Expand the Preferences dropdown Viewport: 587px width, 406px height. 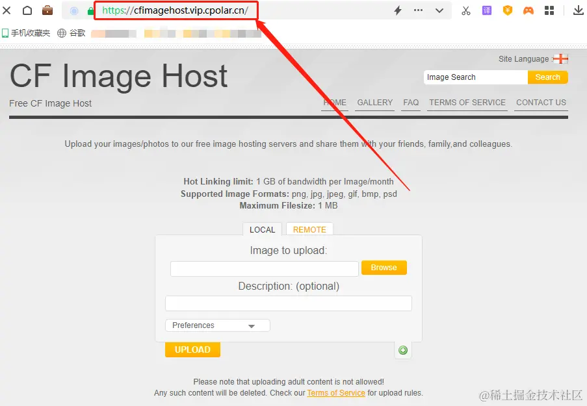[218, 325]
